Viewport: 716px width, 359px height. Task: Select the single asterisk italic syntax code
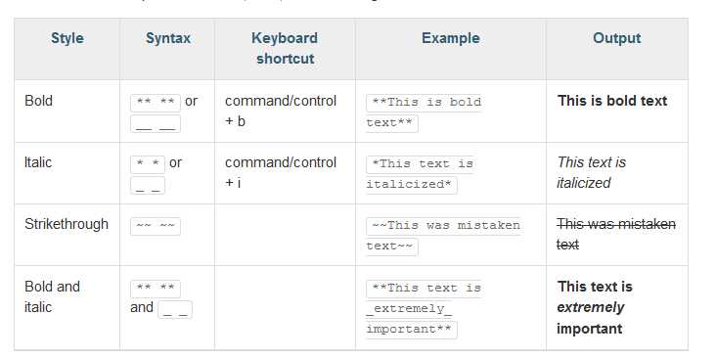[x=148, y=164]
